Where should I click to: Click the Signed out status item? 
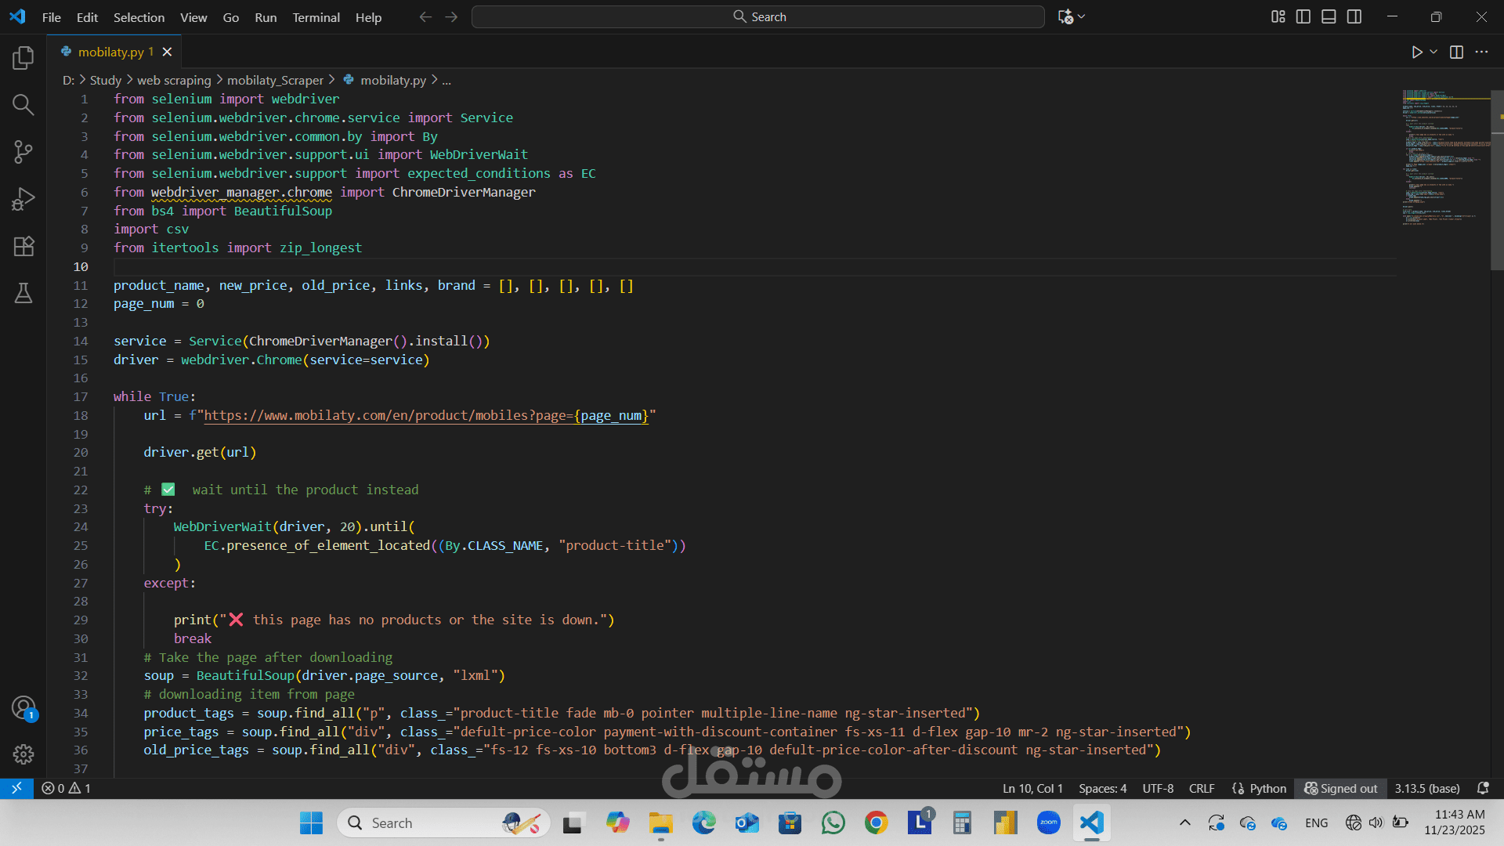tap(1340, 788)
